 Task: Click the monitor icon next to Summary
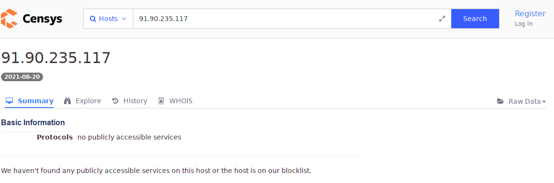(10, 101)
